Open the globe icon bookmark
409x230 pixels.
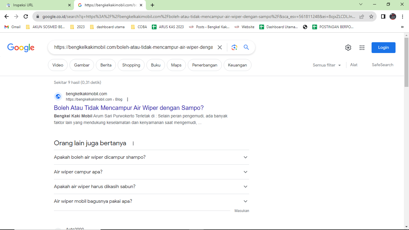305,27
